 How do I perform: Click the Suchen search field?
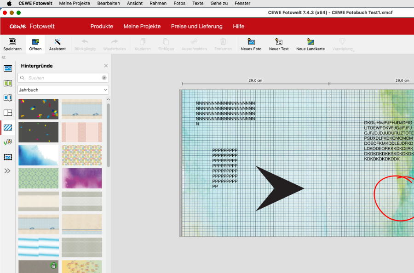63,78
